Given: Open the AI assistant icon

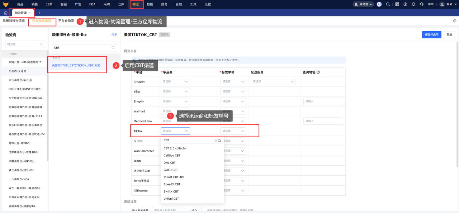Looking at the screenshot, I should (x=379, y=4).
